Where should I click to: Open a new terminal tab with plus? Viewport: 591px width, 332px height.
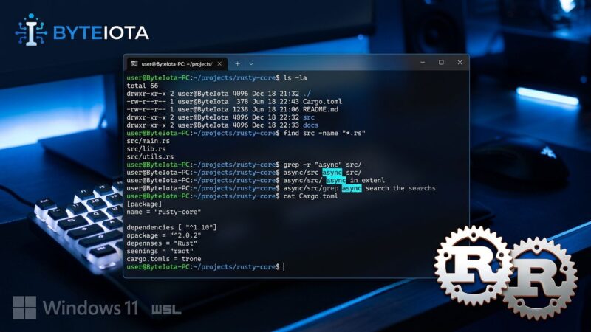pyautogui.click(x=237, y=64)
